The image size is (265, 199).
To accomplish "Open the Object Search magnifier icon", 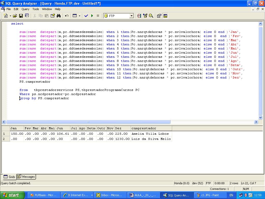I will click(151, 16).
